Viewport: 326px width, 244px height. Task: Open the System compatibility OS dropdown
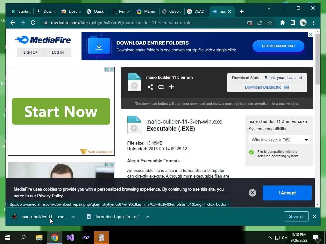pyautogui.click(x=279, y=140)
